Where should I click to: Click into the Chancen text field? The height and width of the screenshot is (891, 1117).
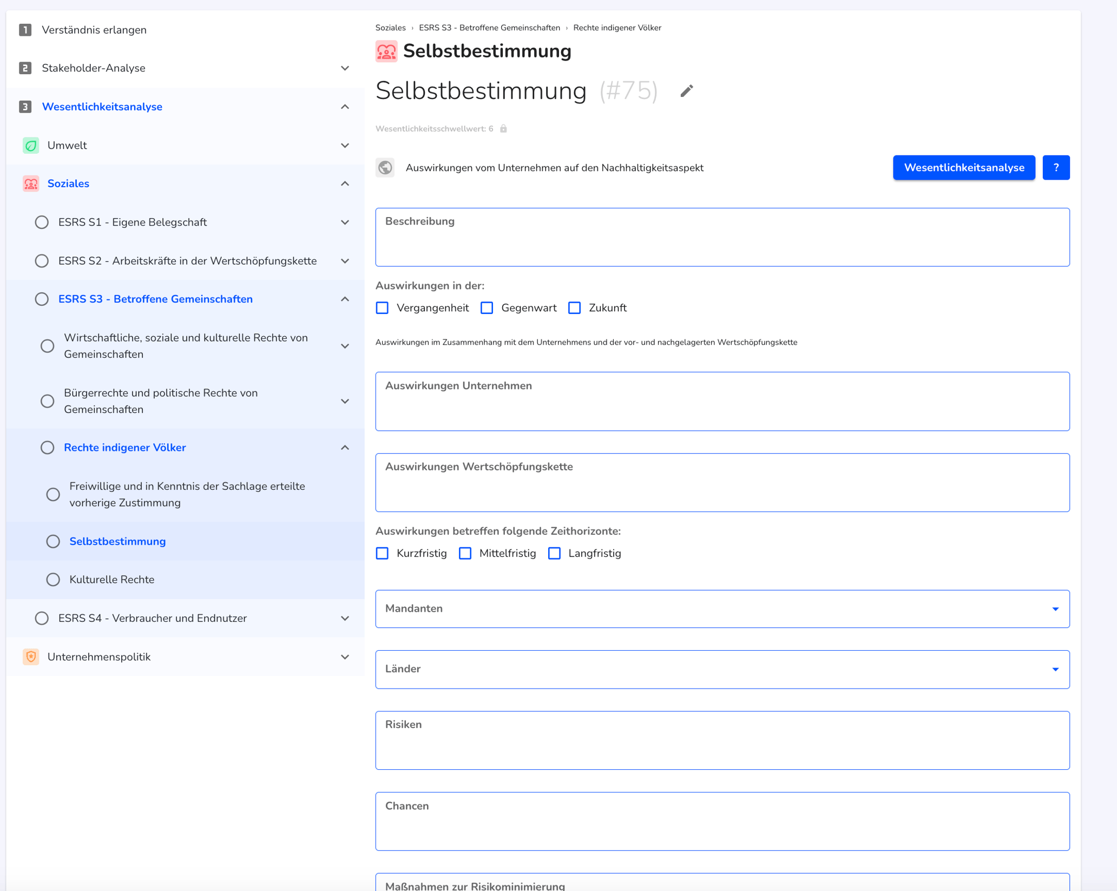[722, 822]
